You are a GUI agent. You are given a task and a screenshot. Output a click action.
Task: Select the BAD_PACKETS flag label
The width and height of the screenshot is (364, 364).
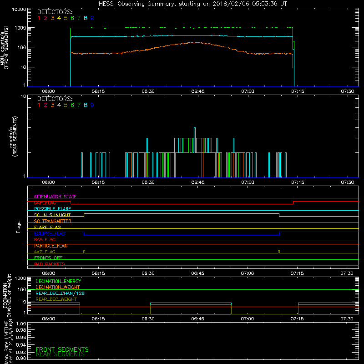tap(50, 264)
